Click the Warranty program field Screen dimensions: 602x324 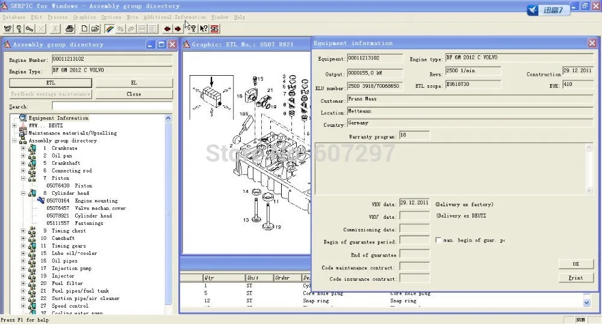(x=415, y=135)
